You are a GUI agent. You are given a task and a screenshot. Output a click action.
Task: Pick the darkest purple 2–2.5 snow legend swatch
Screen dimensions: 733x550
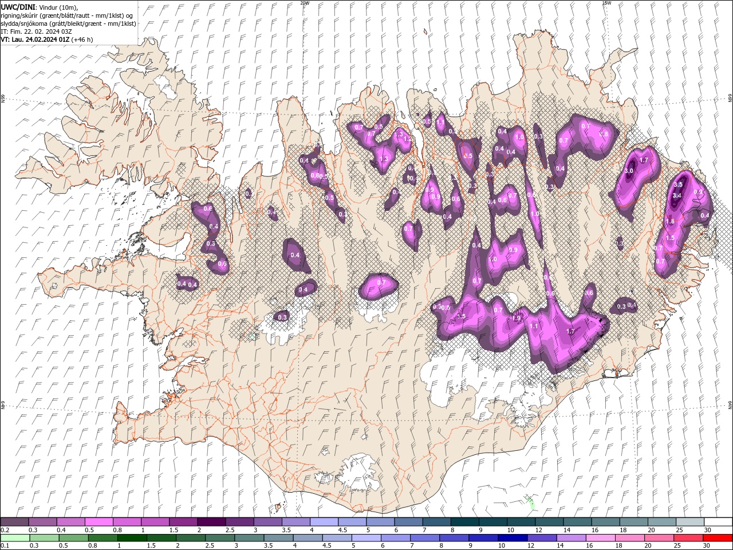[211, 522]
